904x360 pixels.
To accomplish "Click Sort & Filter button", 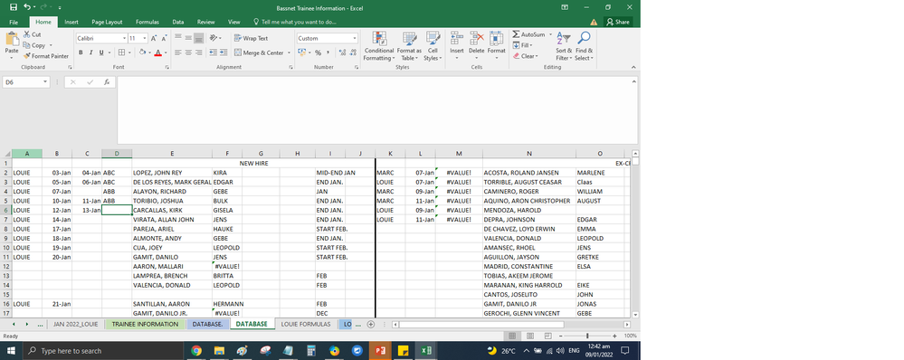I will (564, 46).
